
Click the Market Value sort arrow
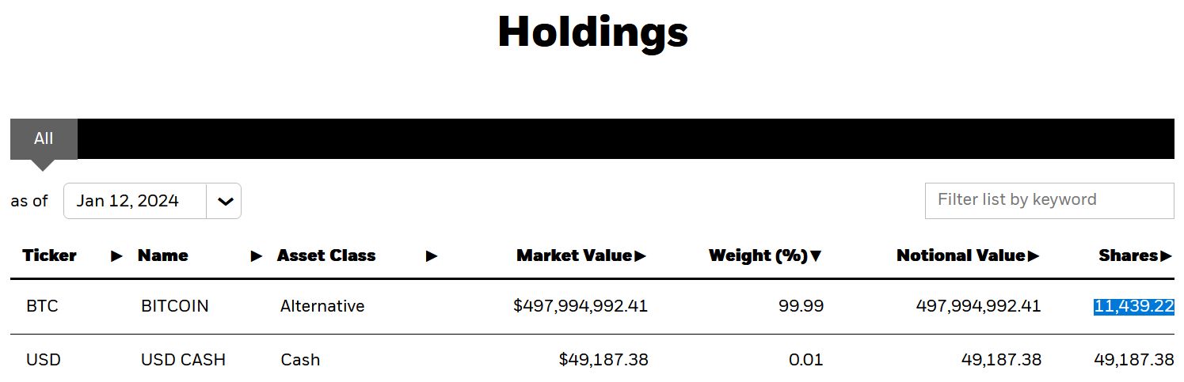(x=641, y=256)
